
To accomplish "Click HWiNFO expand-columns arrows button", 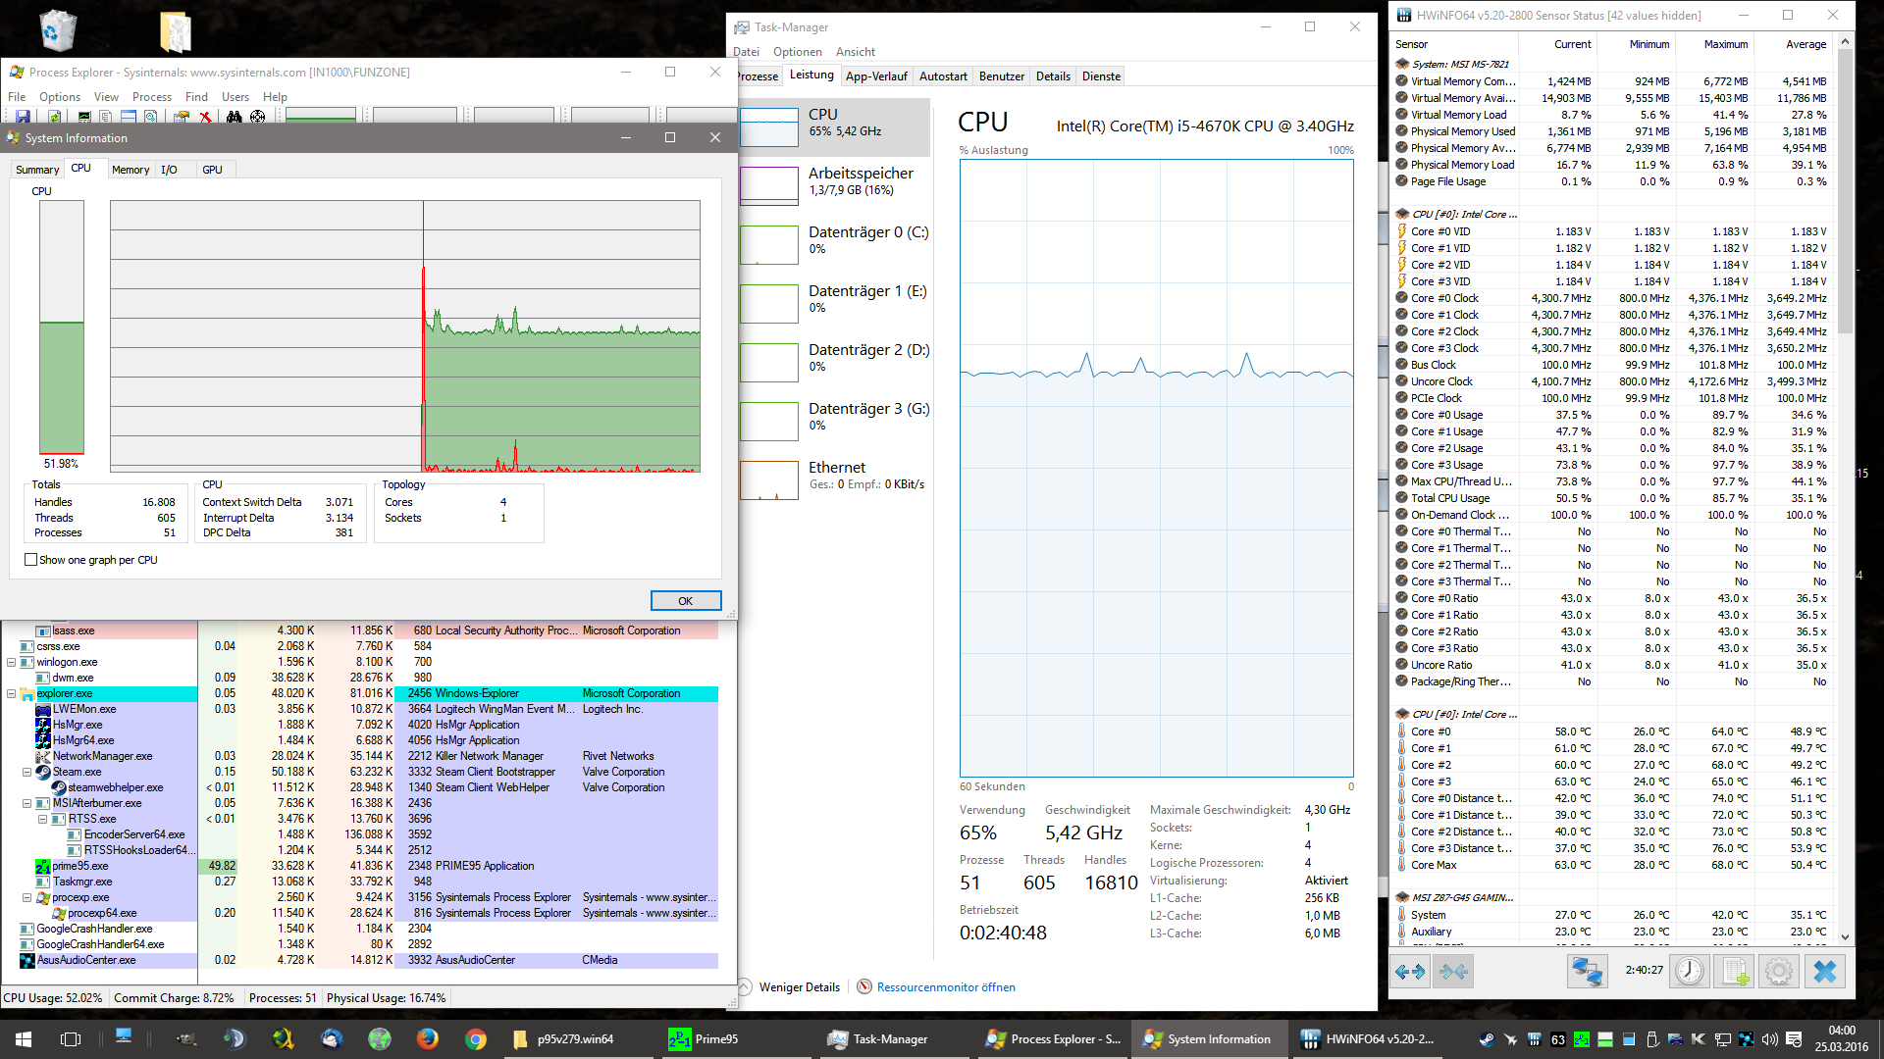I will 1410,972.
